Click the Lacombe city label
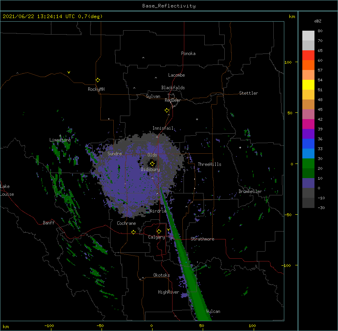Viewport: 338px width, 331px height. pos(176,75)
